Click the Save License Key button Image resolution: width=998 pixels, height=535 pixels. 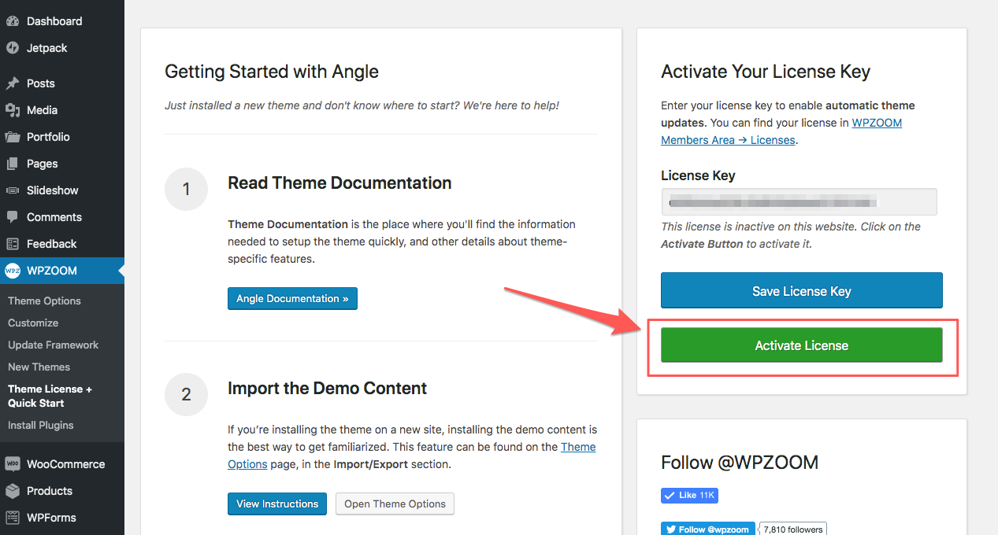[801, 291]
